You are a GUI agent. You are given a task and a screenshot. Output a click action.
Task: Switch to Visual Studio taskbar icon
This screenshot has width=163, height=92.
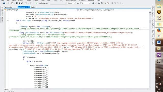pos(159,55)
